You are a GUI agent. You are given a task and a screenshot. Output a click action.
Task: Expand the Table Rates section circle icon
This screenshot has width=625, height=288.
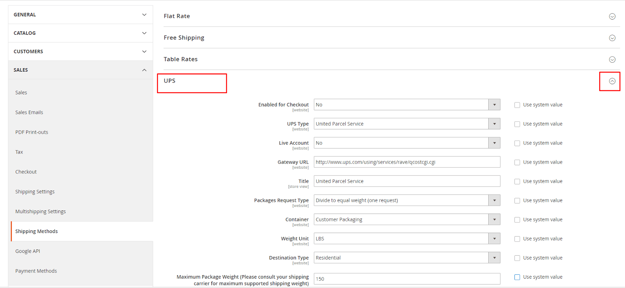[612, 59]
